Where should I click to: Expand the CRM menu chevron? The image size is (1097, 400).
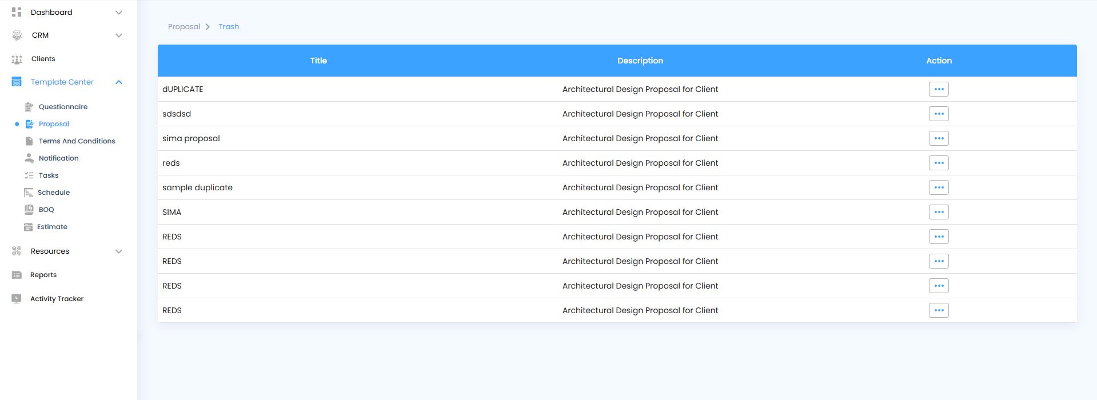(119, 35)
